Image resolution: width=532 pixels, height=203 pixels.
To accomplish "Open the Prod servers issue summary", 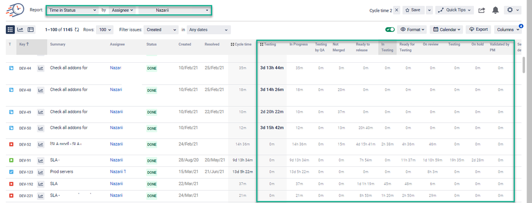I will point(61,172).
